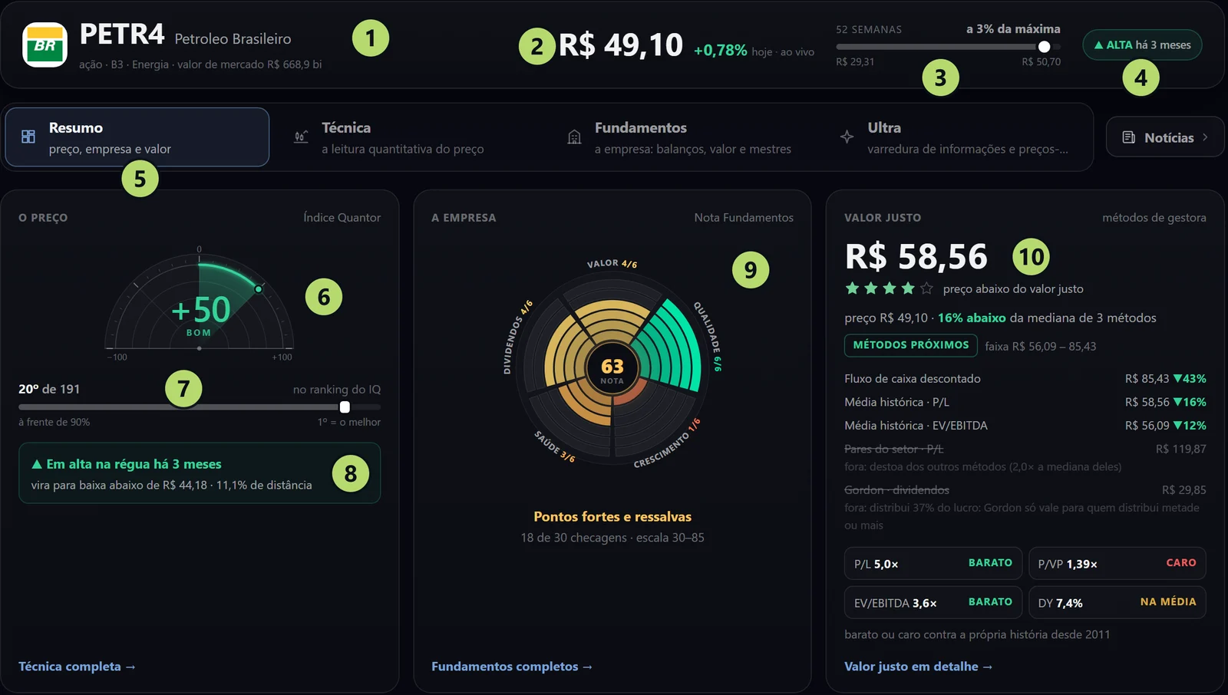Expand Notícias using its chevron arrow
Viewport: 1228px width, 695px height.
click(1205, 137)
